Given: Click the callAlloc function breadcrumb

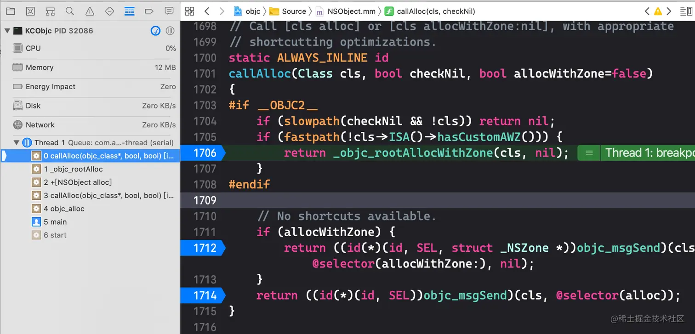Looking at the screenshot, I should pyautogui.click(x=430, y=11).
